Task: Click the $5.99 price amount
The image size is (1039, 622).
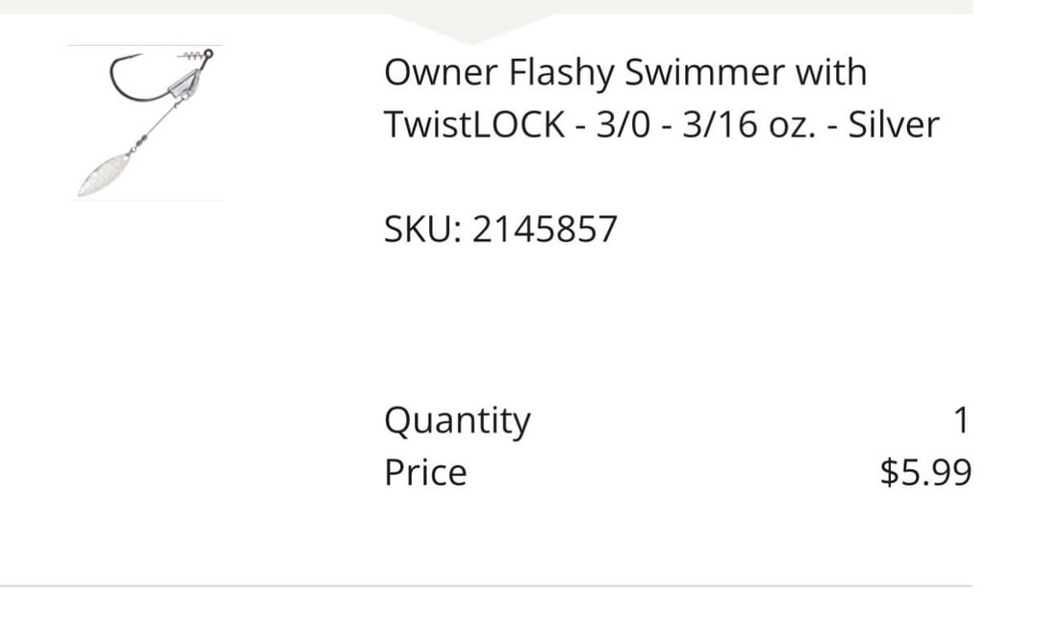Action: 925,473
